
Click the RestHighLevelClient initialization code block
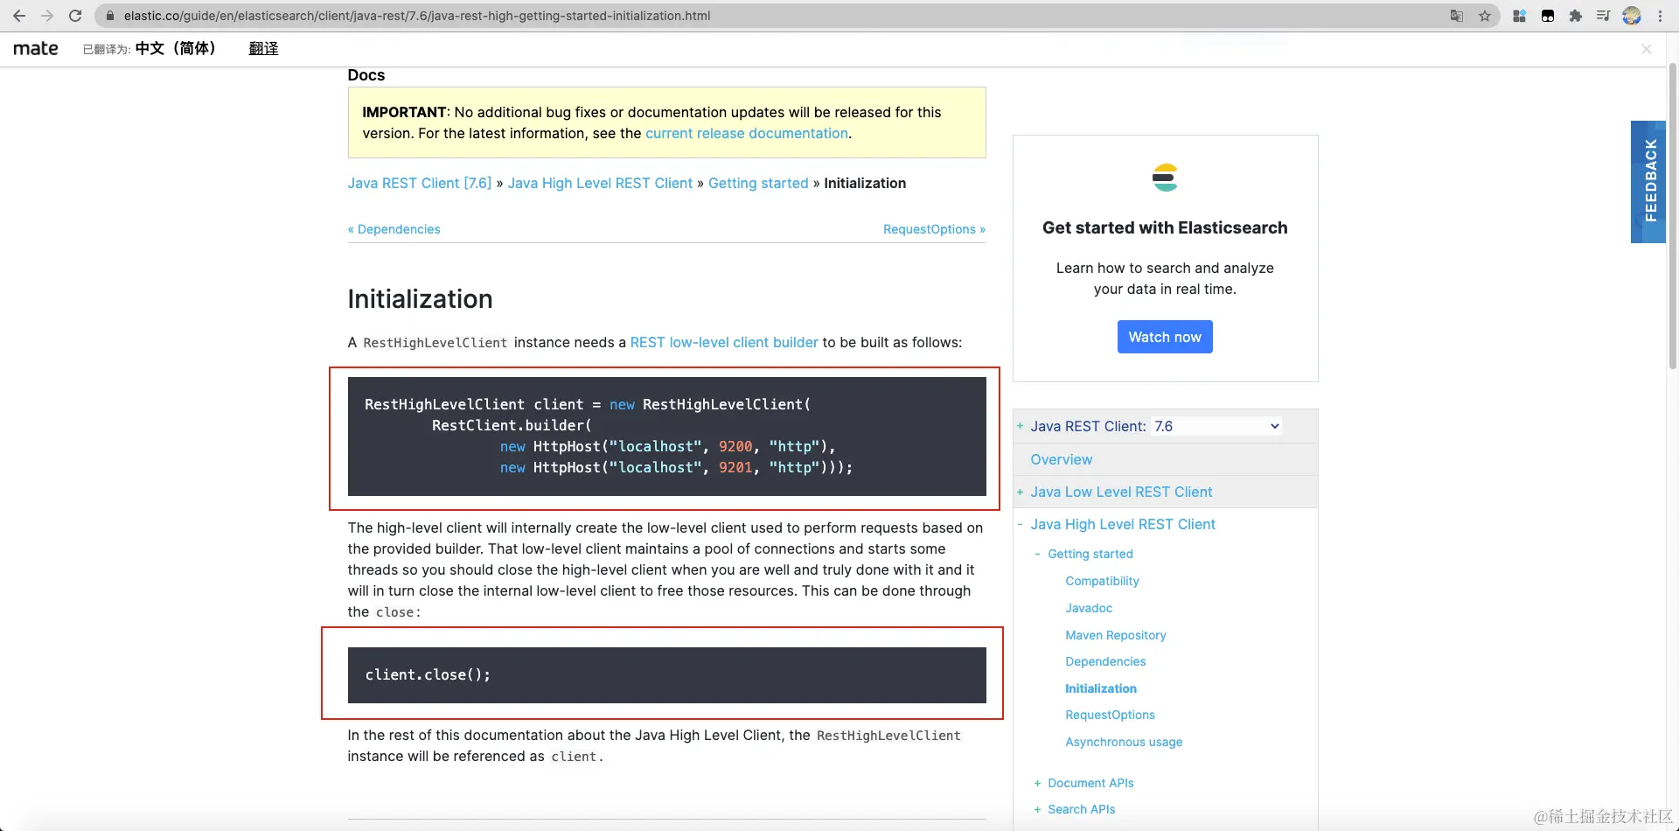click(666, 436)
